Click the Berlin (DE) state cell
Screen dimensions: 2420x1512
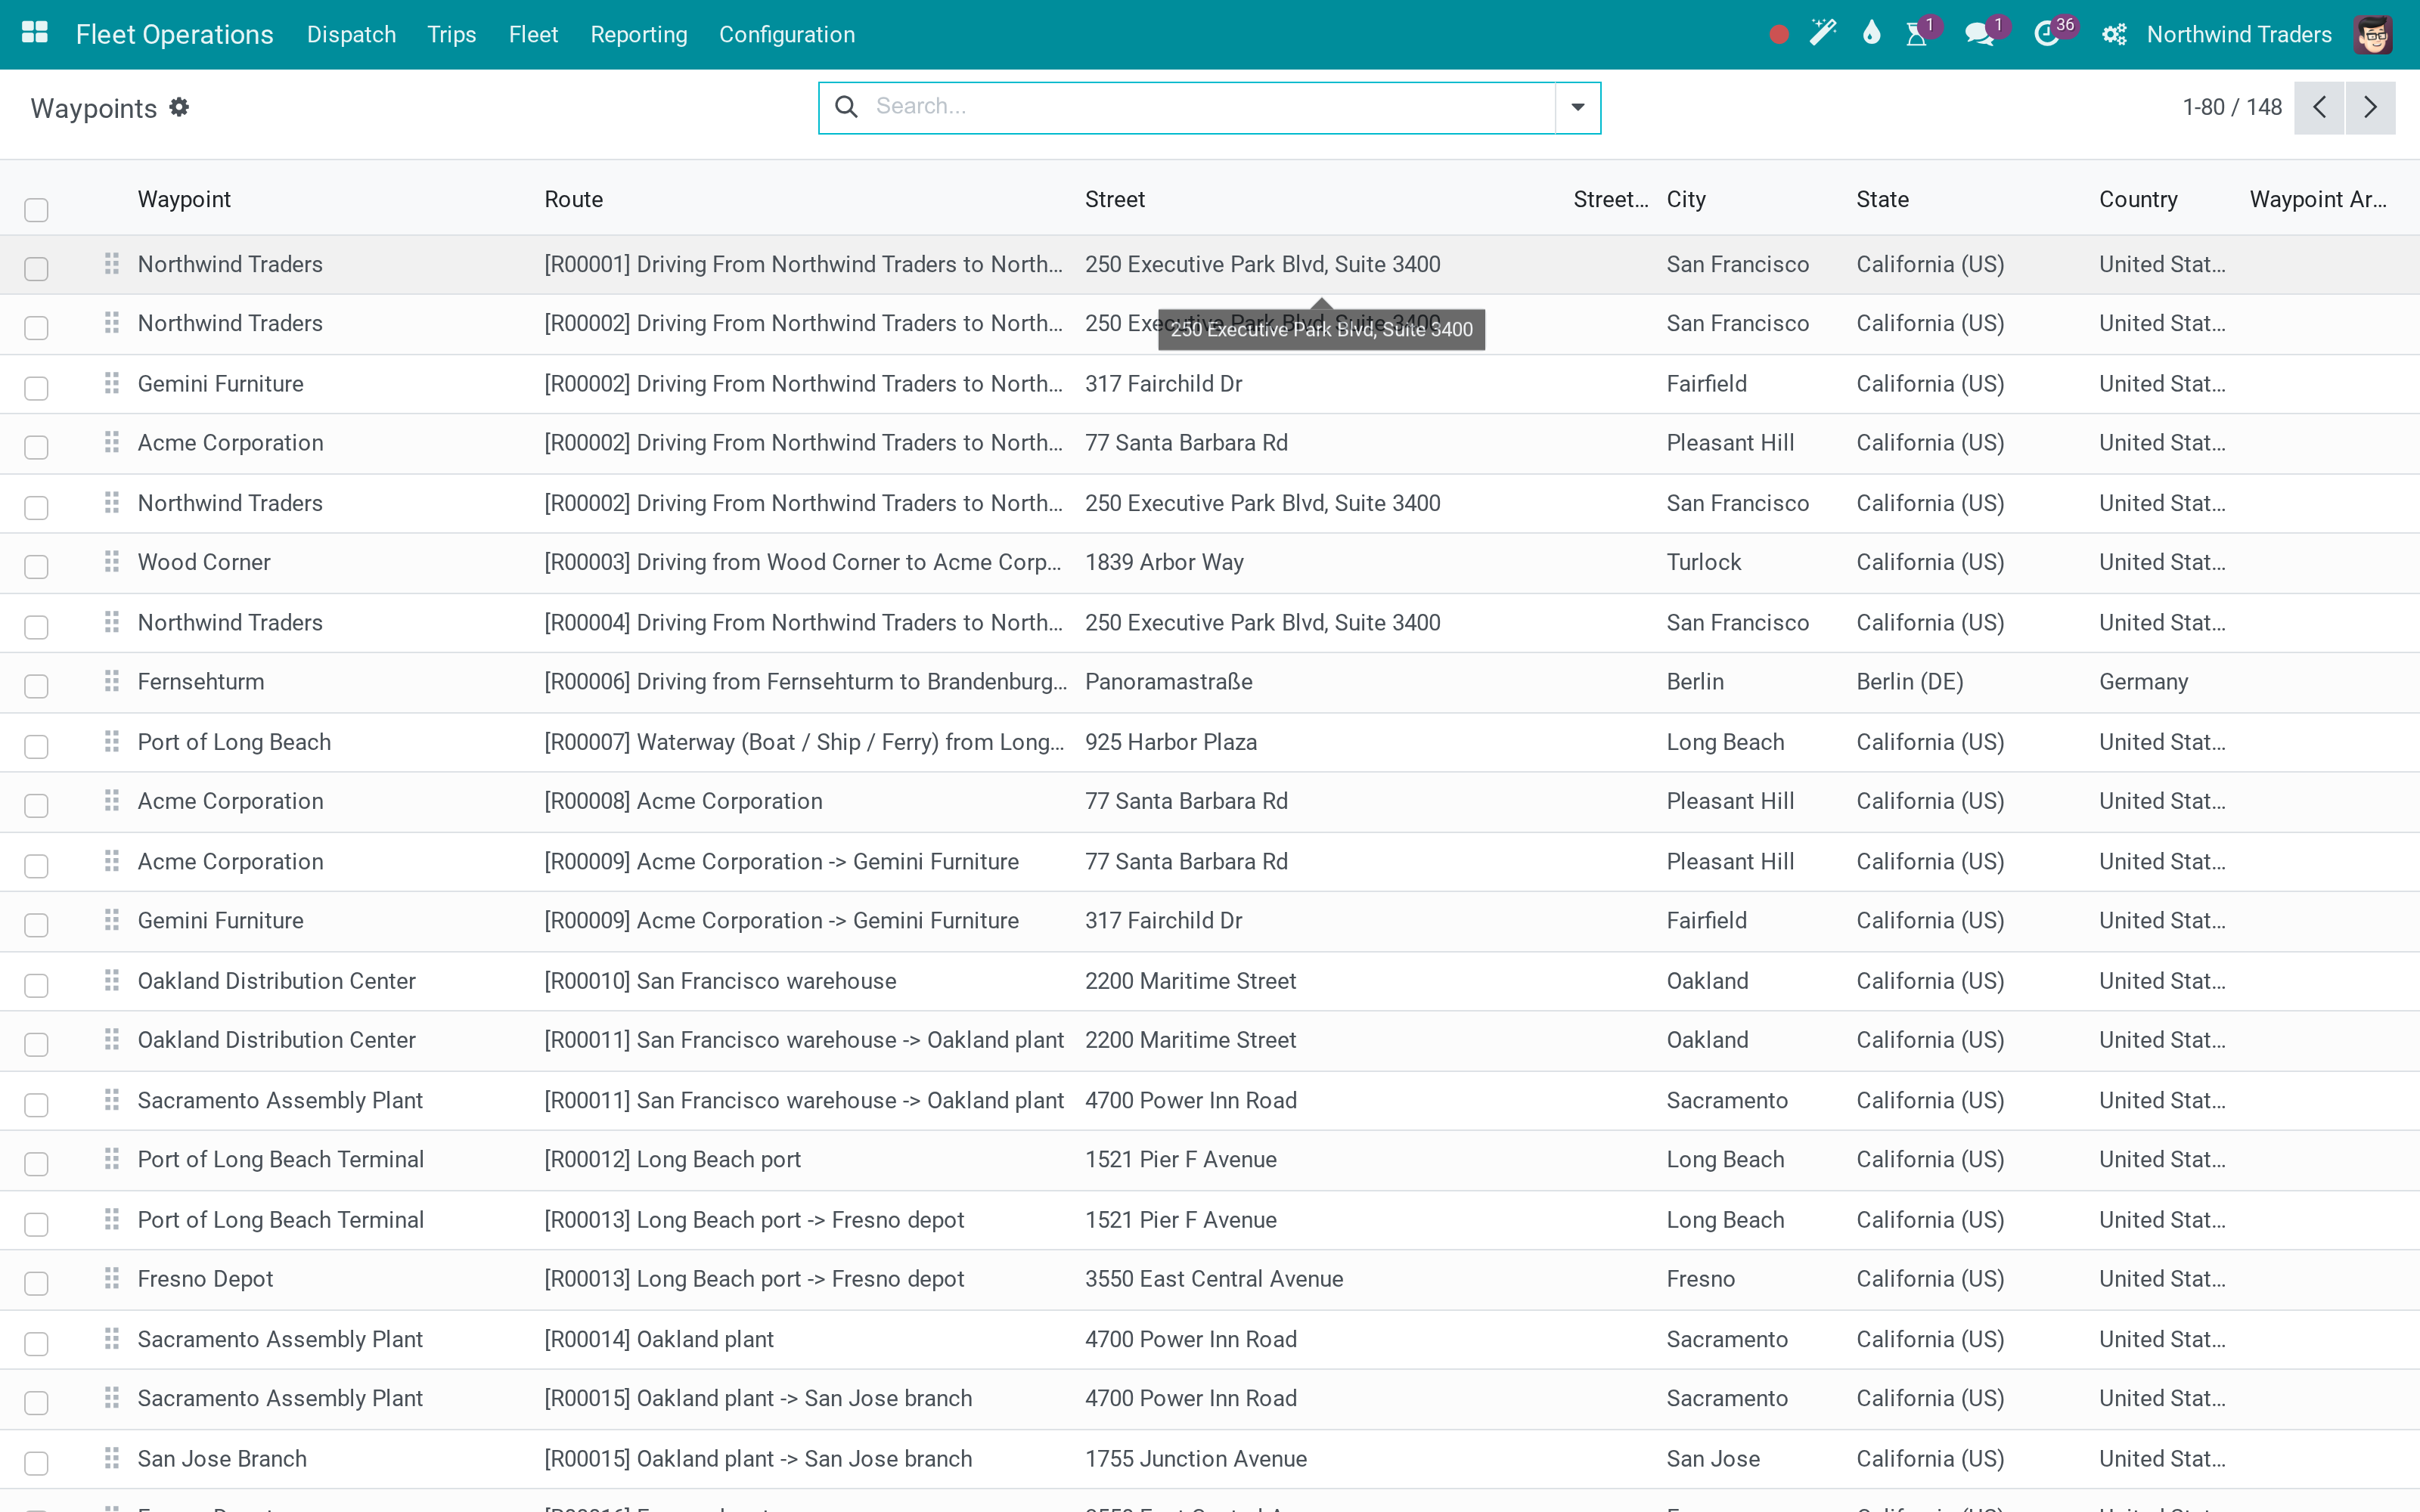coord(1910,681)
